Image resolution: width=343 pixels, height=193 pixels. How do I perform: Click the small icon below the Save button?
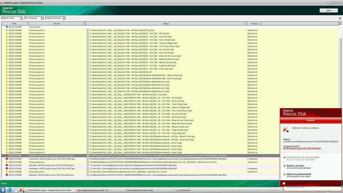point(340,18)
